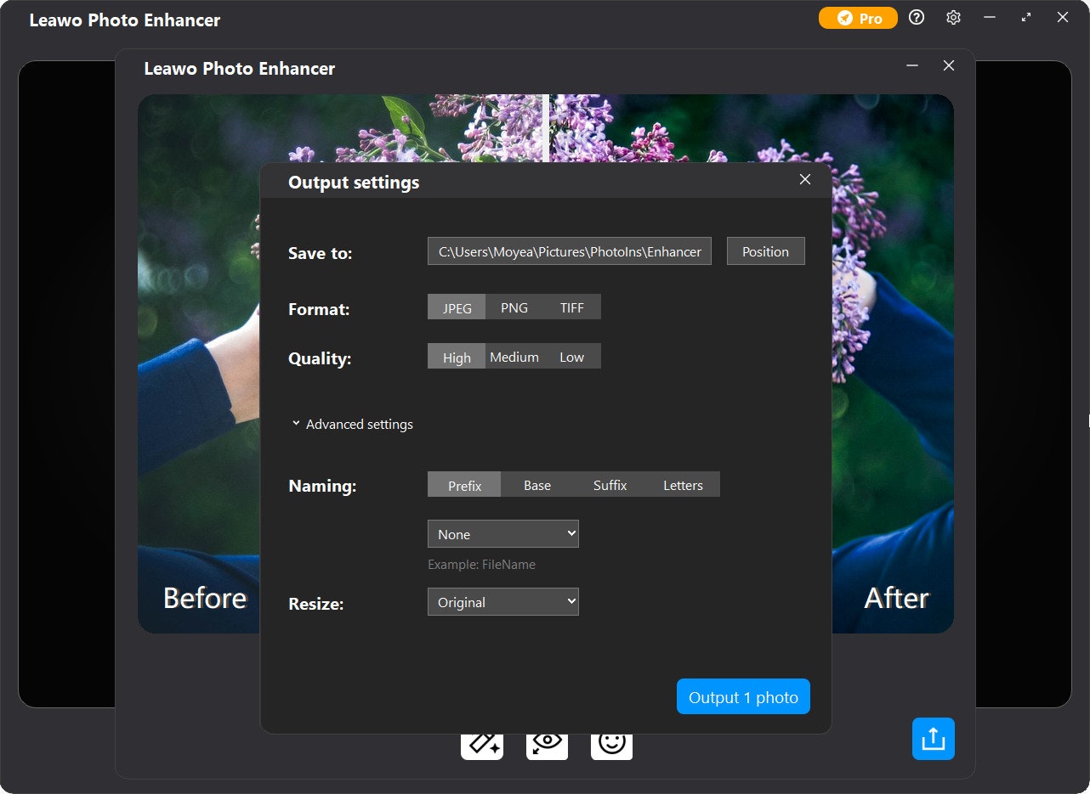This screenshot has height=794, width=1090.
Task: Set quality to Medium
Action: [x=514, y=357]
